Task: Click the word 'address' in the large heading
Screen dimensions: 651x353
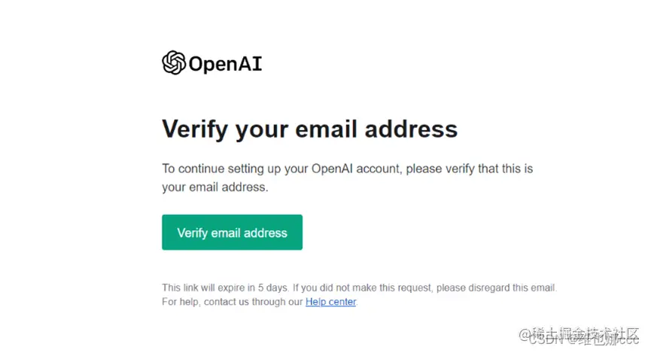Action: point(411,128)
